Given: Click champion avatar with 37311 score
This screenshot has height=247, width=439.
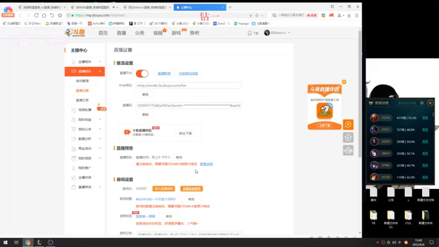Looking at the screenshot, I should [374, 130].
